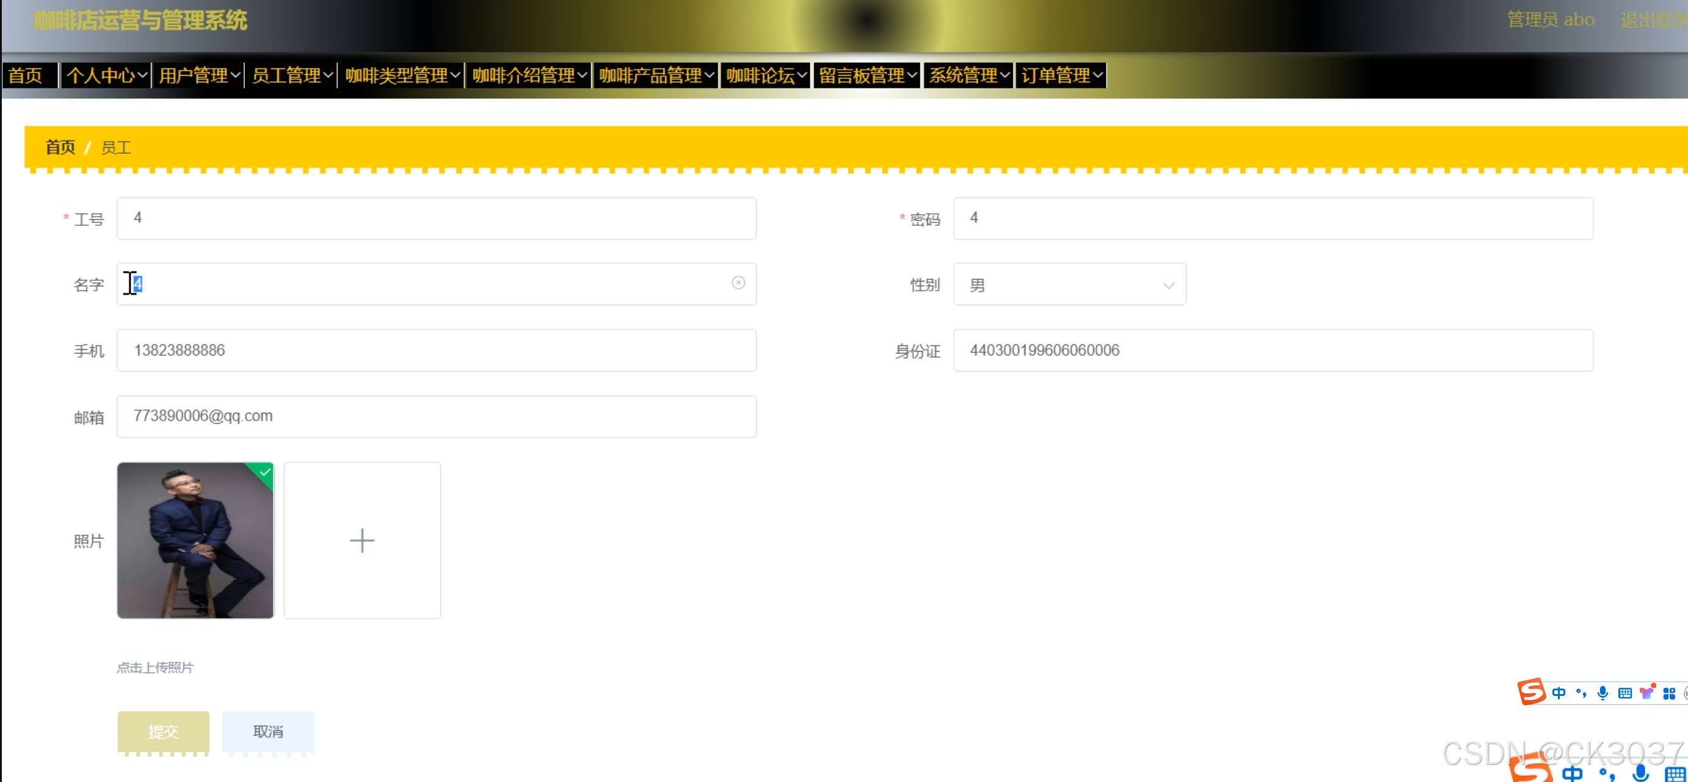Image resolution: width=1688 pixels, height=782 pixels.
Task: Click the 性别 field label
Action: [925, 285]
